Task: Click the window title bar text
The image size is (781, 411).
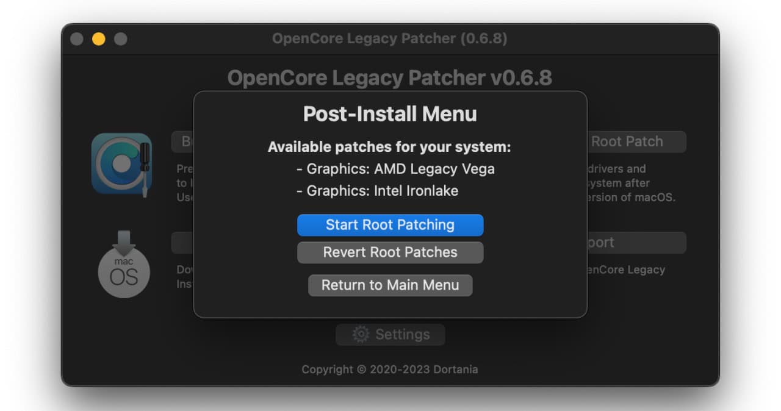Action: coord(389,39)
